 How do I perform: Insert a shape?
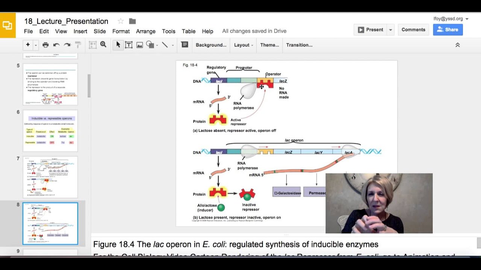(x=150, y=45)
